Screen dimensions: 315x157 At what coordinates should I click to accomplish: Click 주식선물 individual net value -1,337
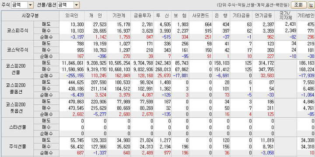point(100,153)
